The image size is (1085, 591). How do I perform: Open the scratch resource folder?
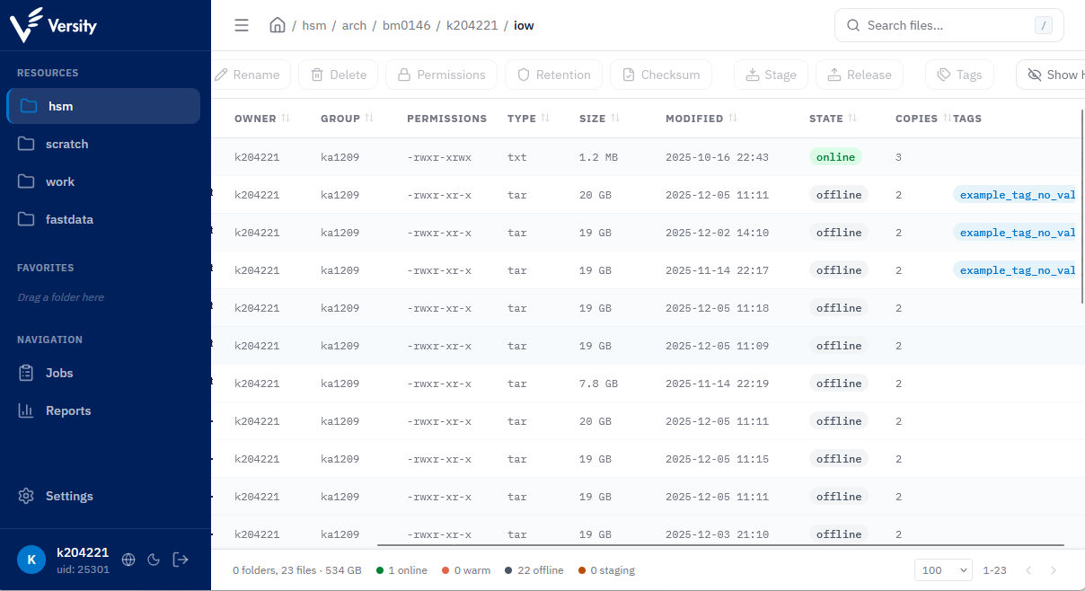(103, 144)
